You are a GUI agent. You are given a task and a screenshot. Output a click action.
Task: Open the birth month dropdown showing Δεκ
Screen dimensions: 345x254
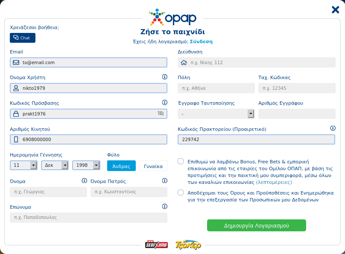tap(55, 165)
